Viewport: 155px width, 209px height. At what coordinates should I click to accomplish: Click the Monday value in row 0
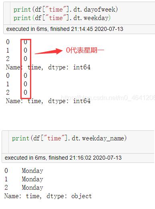click(32, 171)
